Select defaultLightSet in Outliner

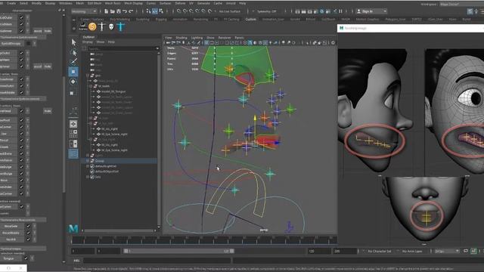(106, 166)
